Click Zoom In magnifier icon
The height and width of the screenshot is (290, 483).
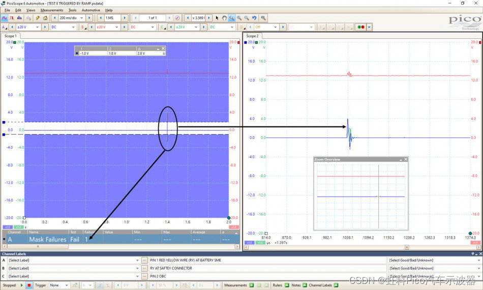(239, 18)
